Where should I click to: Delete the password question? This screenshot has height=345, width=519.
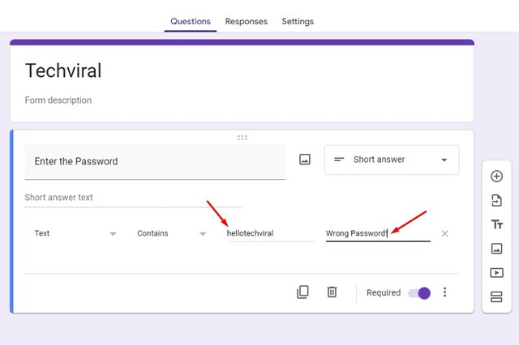click(332, 292)
